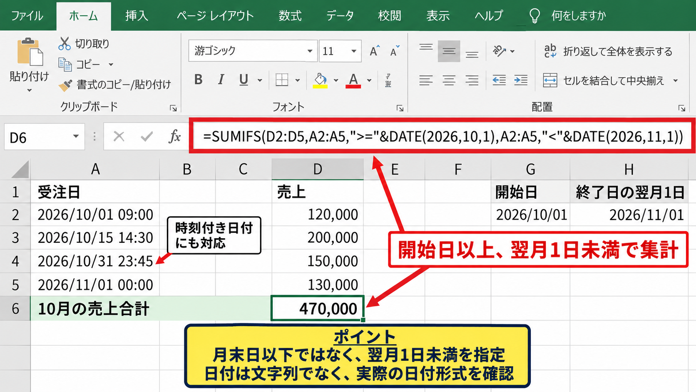696x392 pixels.
Task: Confirm formula entry with checkmark icon
Action: [147, 136]
